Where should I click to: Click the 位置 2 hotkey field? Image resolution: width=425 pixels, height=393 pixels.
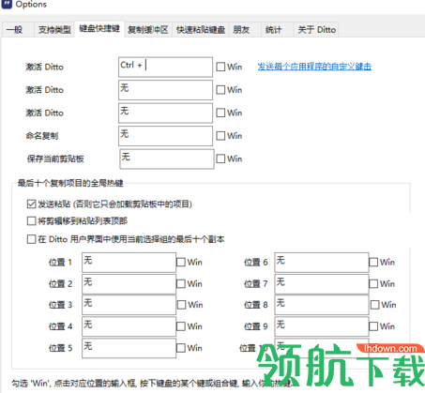(129, 284)
